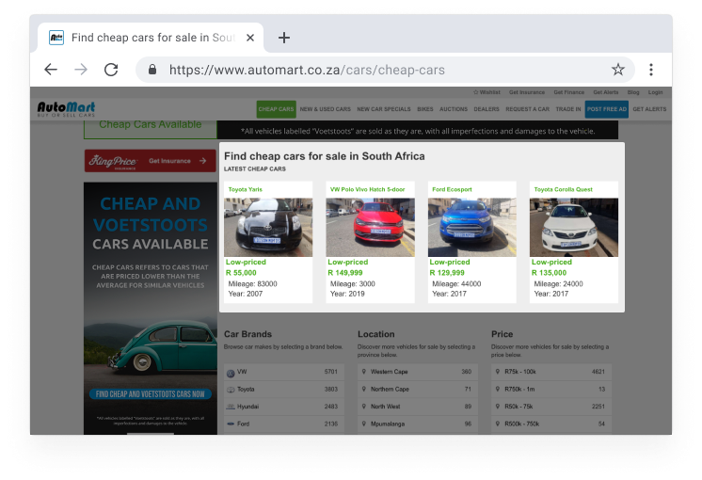Click Get Alerts in top utility bar
Screen dimensions: 702x480
tap(606, 92)
